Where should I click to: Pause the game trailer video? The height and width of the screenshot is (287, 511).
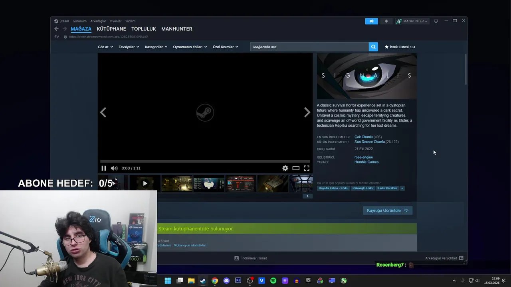point(104,168)
